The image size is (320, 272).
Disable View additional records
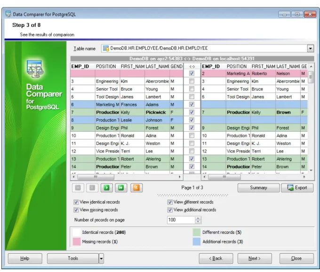click(x=170, y=210)
